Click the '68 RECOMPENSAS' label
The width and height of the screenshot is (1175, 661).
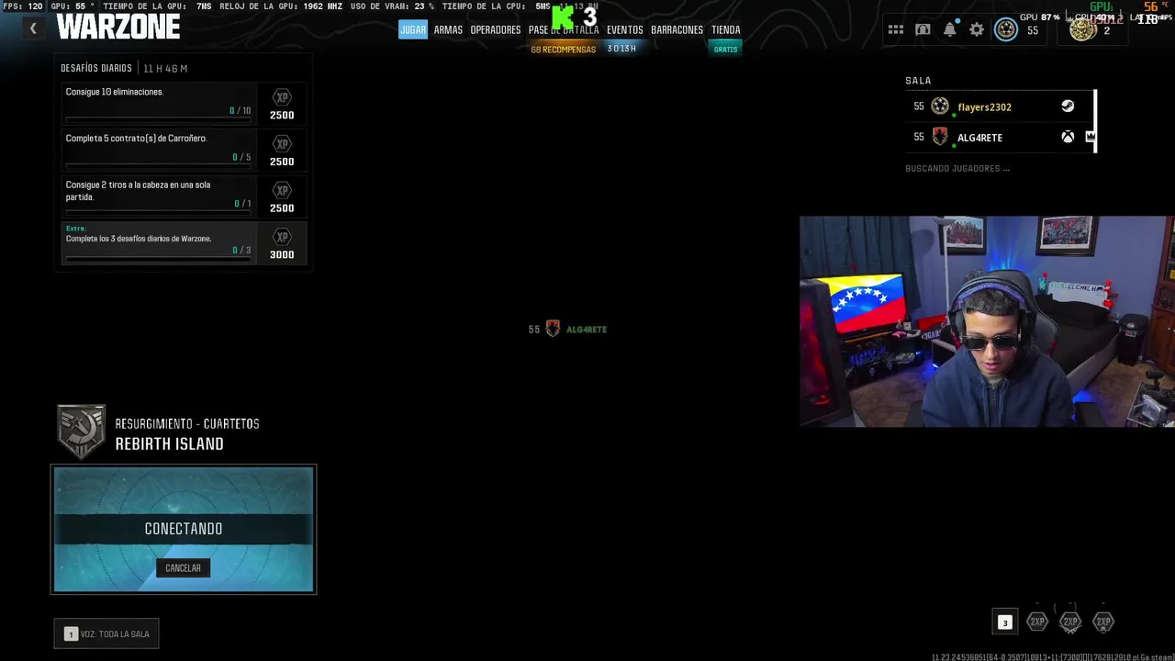[x=563, y=50]
